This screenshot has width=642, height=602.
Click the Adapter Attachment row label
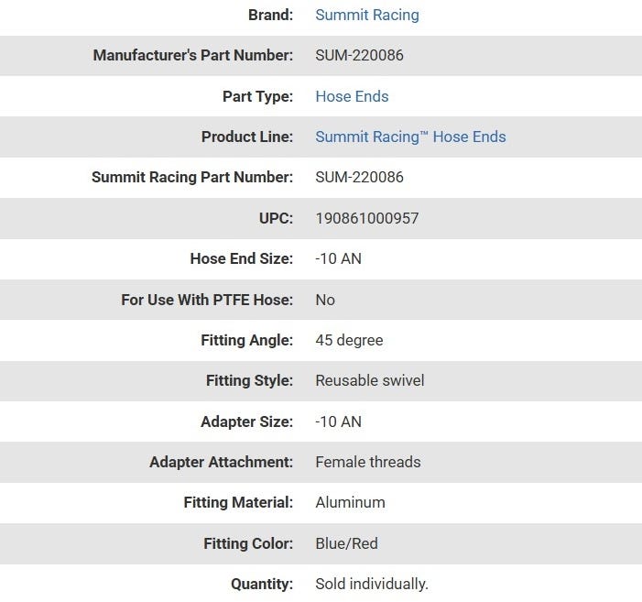click(x=221, y=462)
